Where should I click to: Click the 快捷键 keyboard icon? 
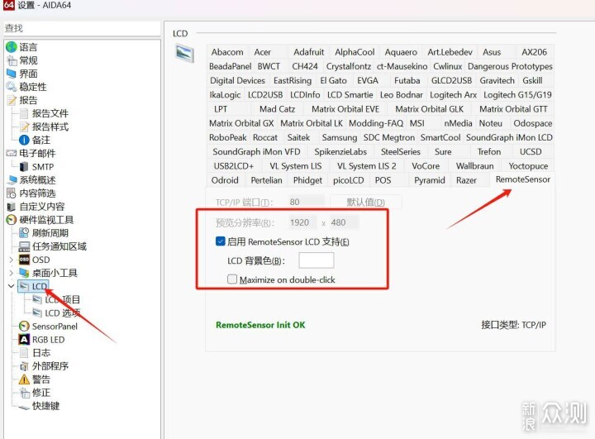click(x=24, y=407)
